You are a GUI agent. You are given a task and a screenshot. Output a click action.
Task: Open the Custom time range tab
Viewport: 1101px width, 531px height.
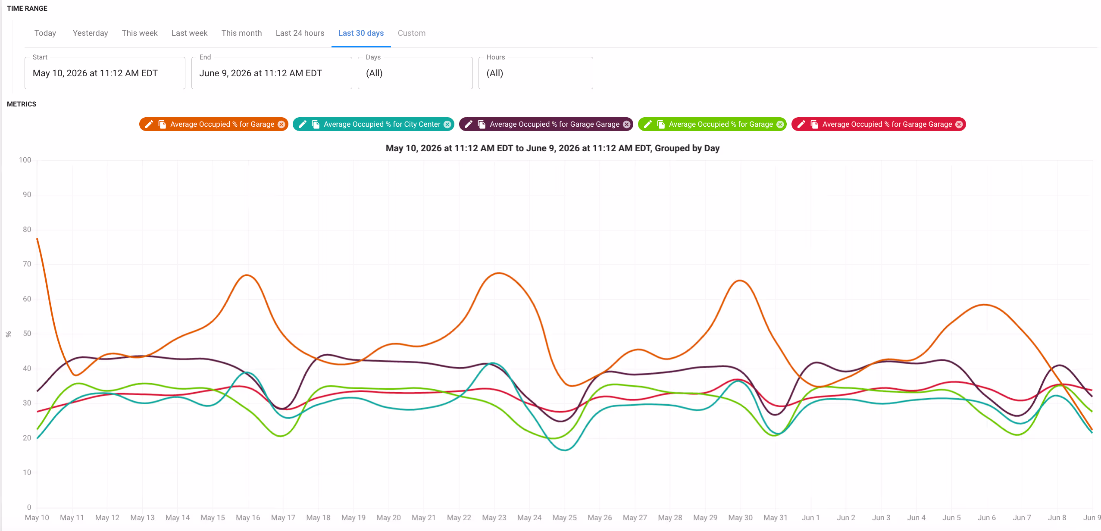[411, 33]
